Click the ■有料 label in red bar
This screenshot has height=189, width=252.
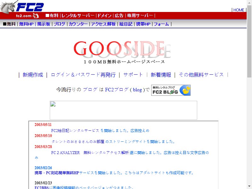[52, 15]
